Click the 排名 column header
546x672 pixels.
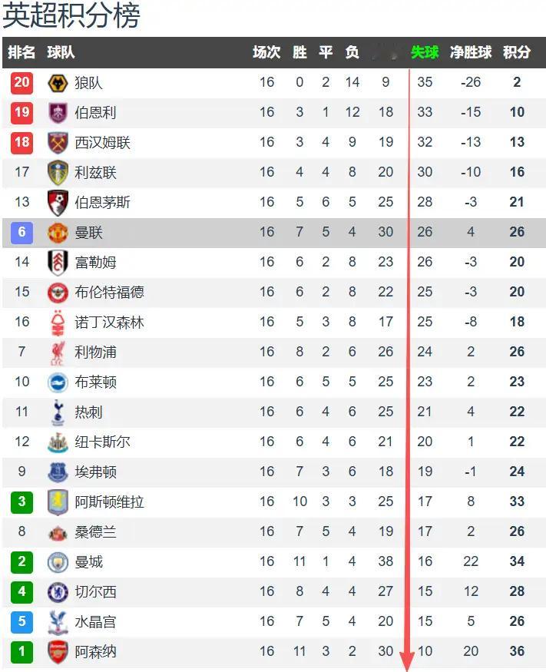point(22,52)
